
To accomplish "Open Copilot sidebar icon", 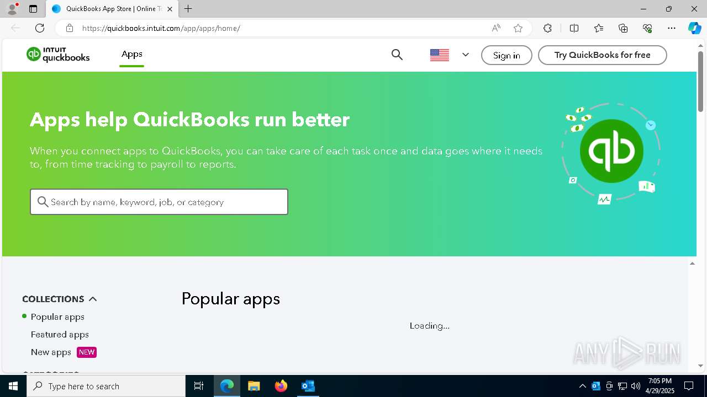I will coord(694,28).
